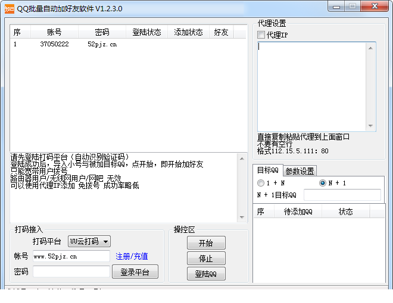The image size is (393, 303).
Task: Click the 登陆QQ button
Action: pyautogui.click(x=206, y=274)
